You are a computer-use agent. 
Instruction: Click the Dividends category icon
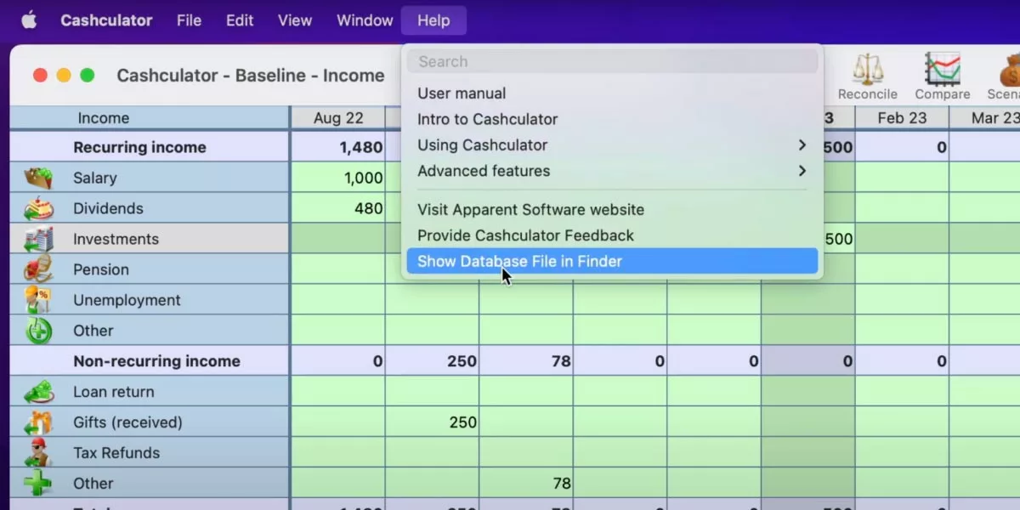(38, 208)
